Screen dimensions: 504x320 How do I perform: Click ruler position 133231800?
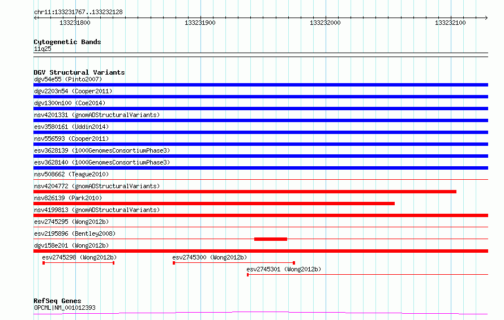tap(75, 23)
